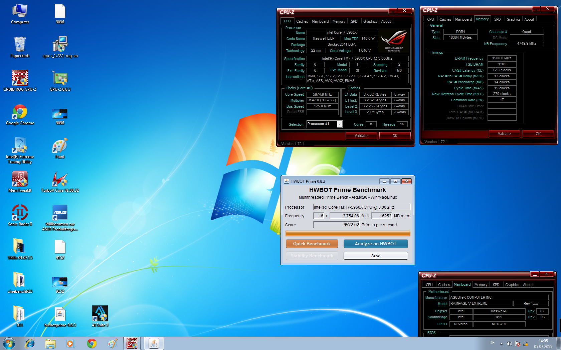The image size is (561, 350).
Task: Select the cpu-z_1.72.1-rog-en installer icon
Action: [x=60, y=47]
